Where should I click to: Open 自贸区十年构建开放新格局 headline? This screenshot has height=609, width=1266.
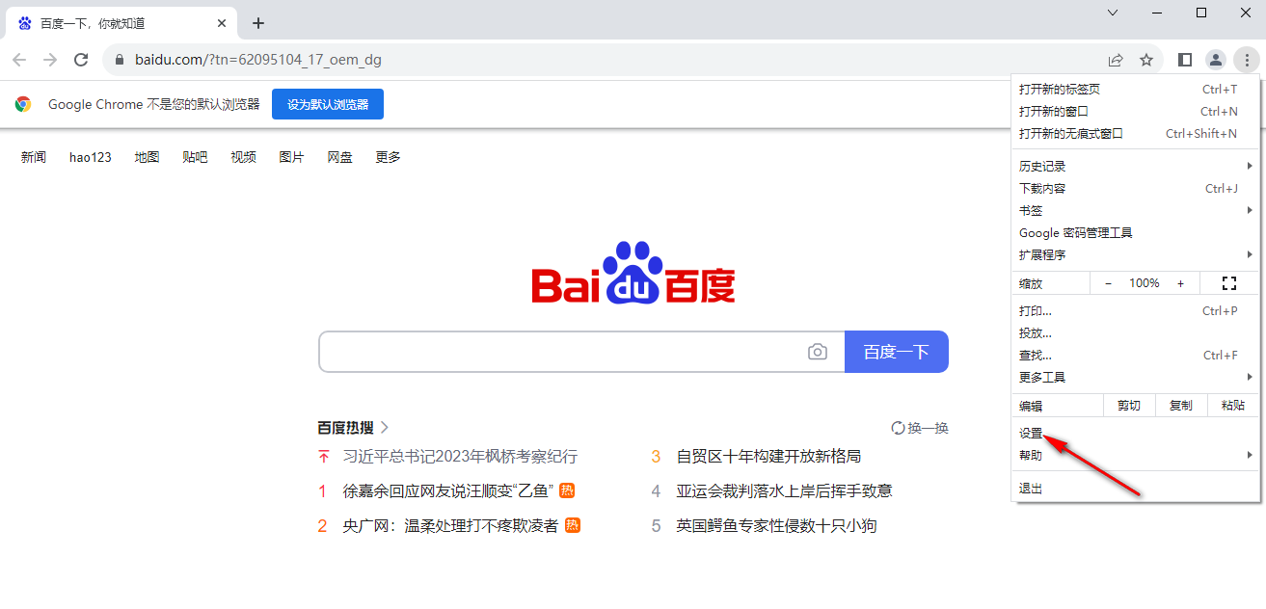(768, 456)
